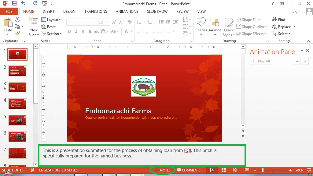This screenshot has height=176, width=313.
Task: Save the presentation using the floppy disk icon
Action: 14,3
